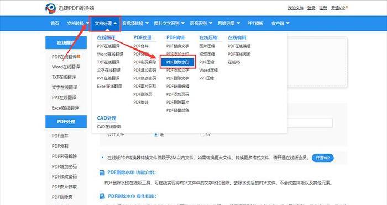
Task: Open PDF在线编辑 under 在线编辑
Action: pos(239,46)
